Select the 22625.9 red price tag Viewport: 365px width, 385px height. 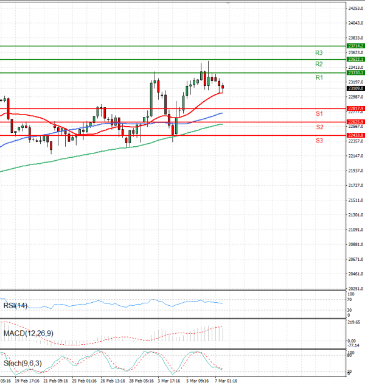(356, 122)
